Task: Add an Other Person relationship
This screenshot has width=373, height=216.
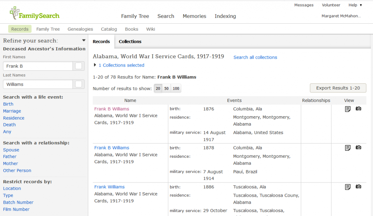Action: point(17,170)
